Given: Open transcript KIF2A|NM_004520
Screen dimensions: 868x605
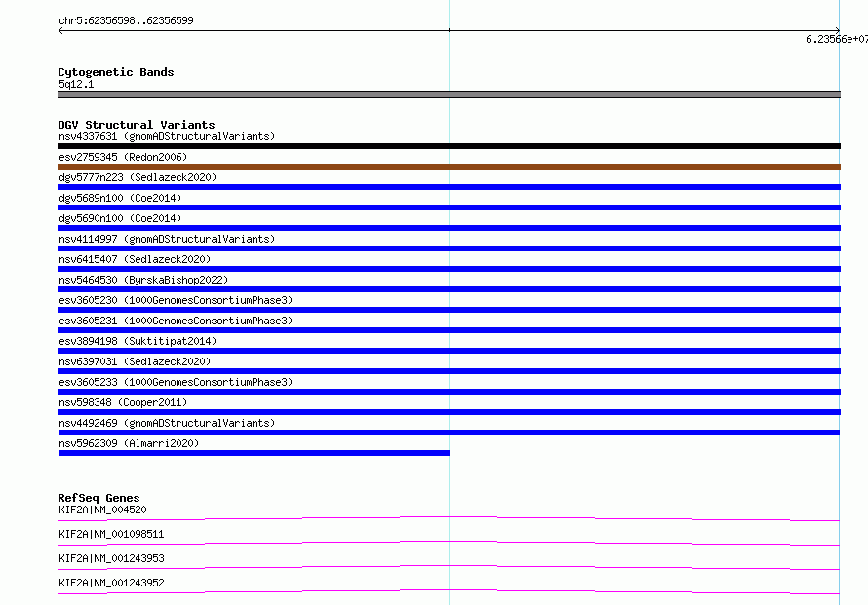Looking at the screenshot, I should click(102, 510).
